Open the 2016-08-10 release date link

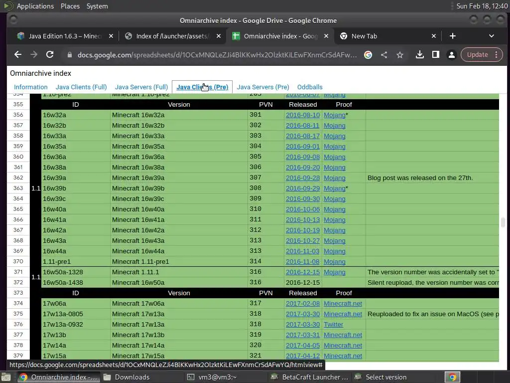[302, 115]
